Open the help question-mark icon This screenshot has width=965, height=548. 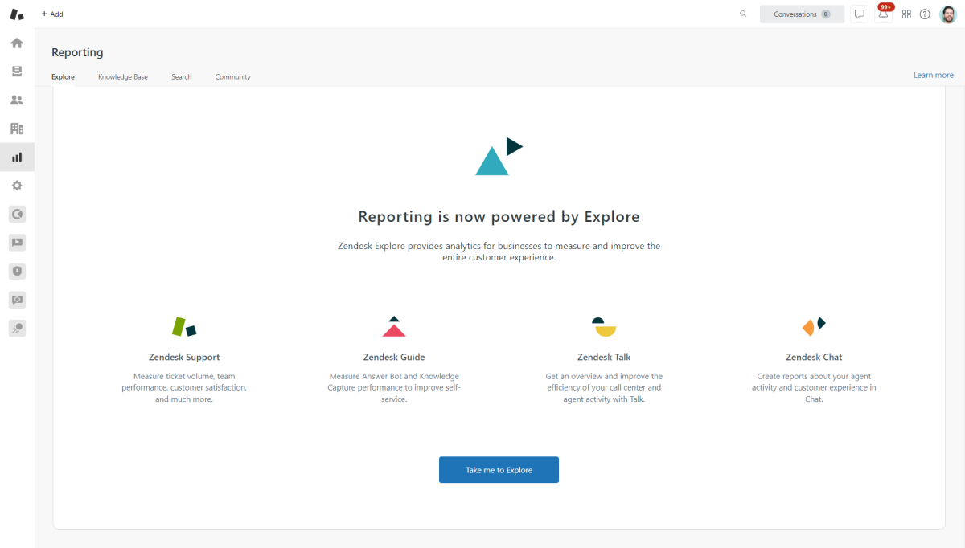pos(925,14)
